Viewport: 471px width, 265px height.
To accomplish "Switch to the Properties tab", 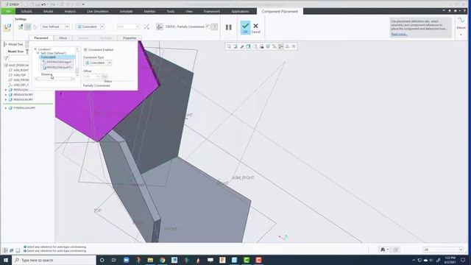I will point(130,38).
